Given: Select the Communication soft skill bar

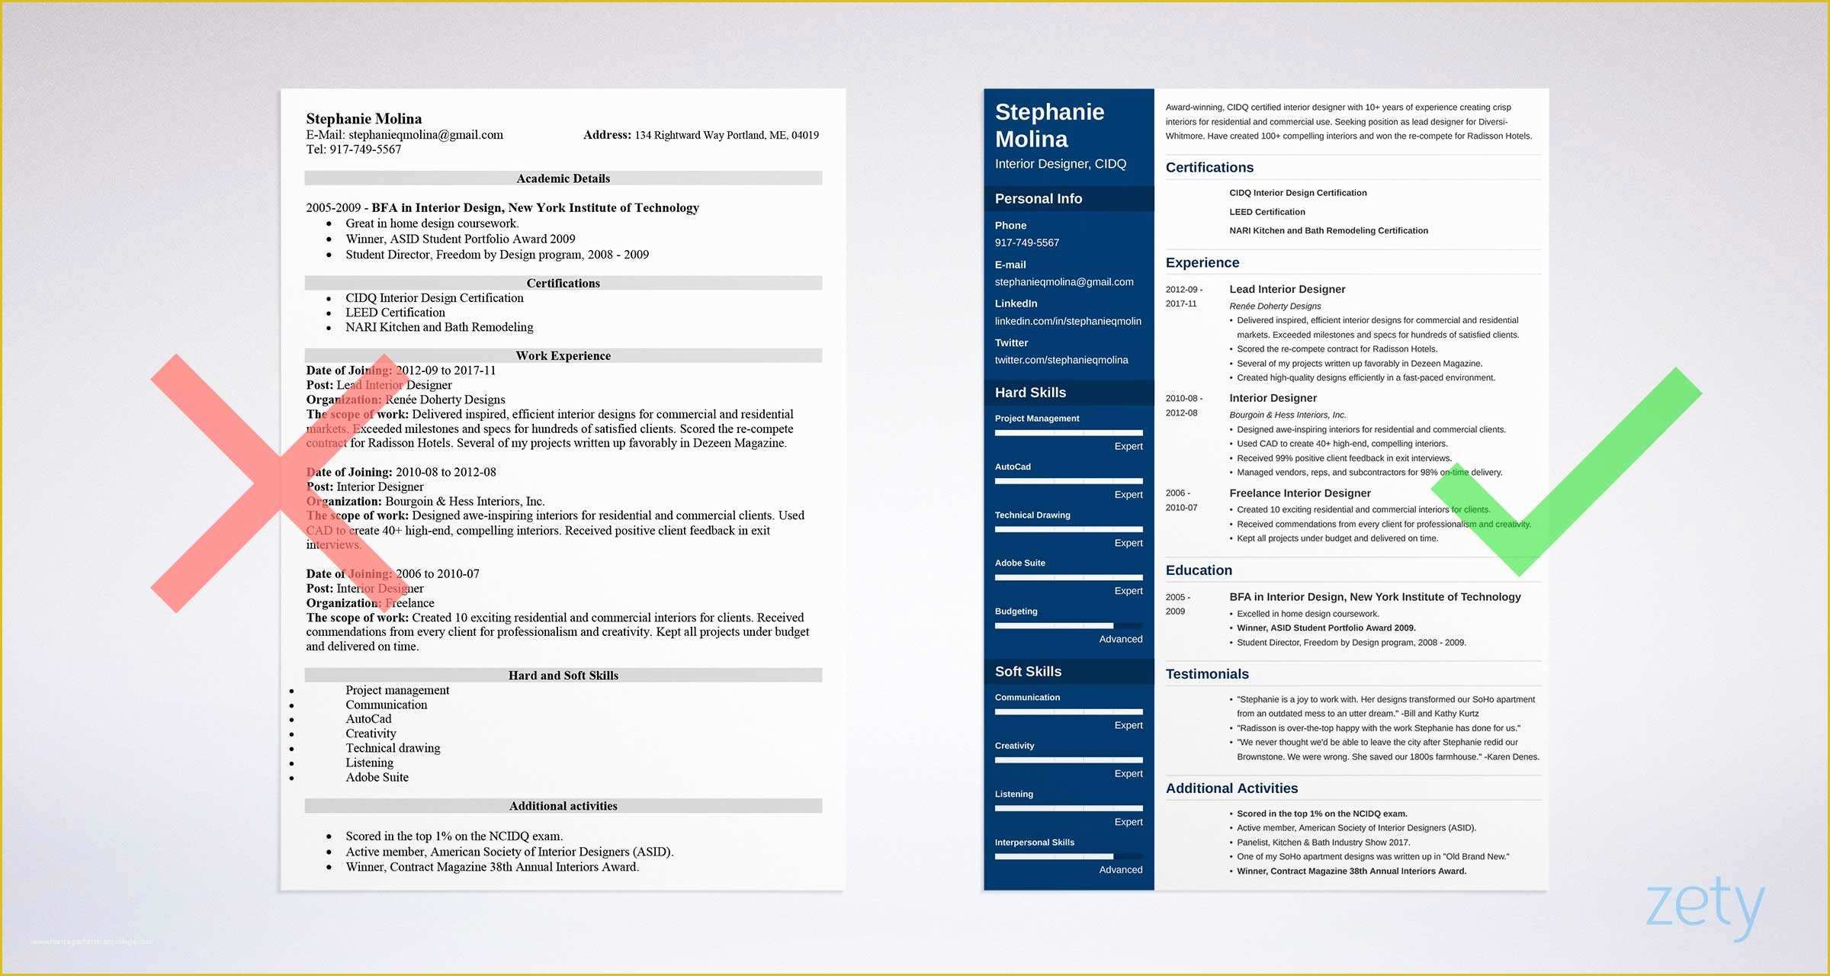Looking at the screenshot, I should click(1063, 716).
